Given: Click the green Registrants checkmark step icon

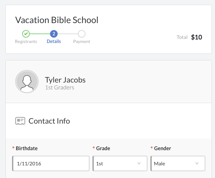Looking at the screenshot, I should tap(26, 34).
